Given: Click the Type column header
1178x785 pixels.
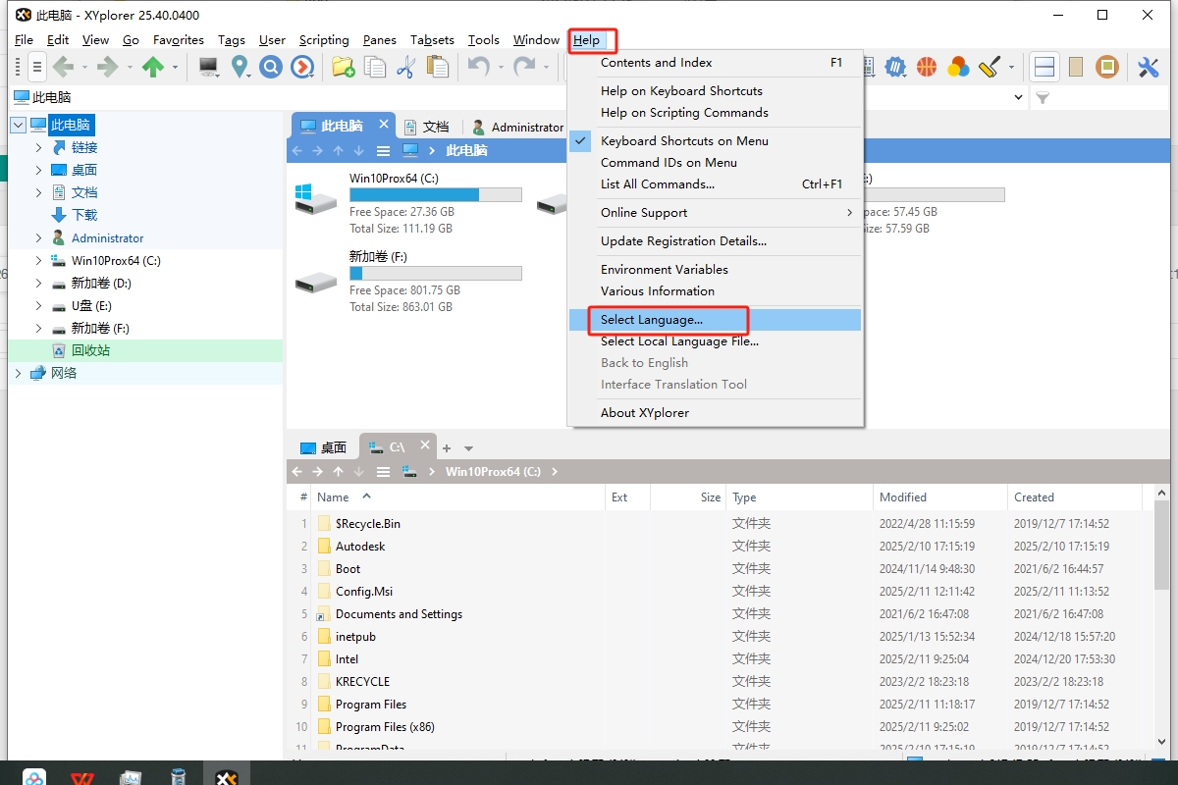Looking at the screenshot, I should tap(799, 497).
